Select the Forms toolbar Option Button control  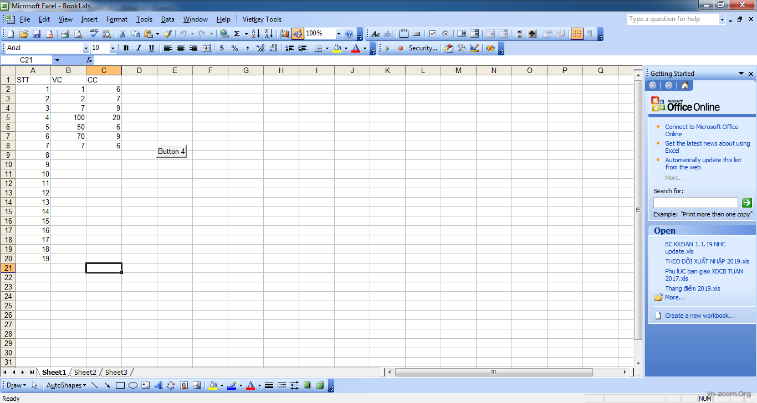(445, 34)
